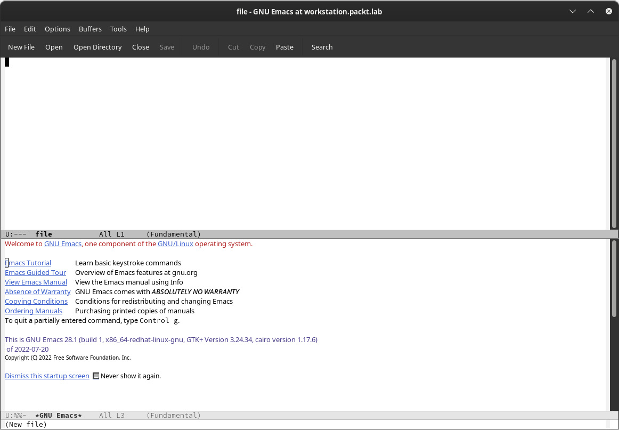Check the Never show it again box
The width and height of the screenshot is (619, 430).
[x=96, y=376]
